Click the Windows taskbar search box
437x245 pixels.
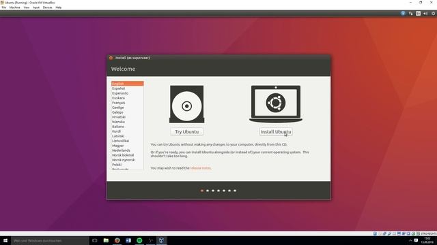pyautogui.click(x=50, y=240)
